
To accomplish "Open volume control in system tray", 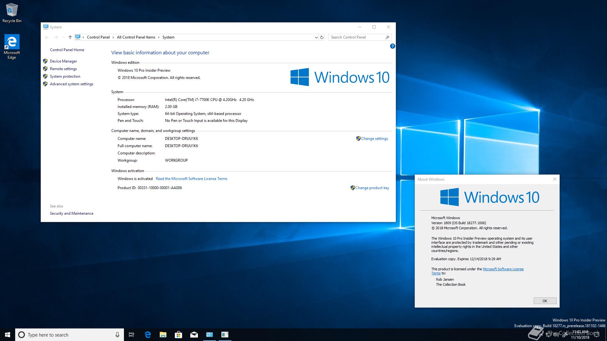I will pyautogui.click(x=556, y=335).
